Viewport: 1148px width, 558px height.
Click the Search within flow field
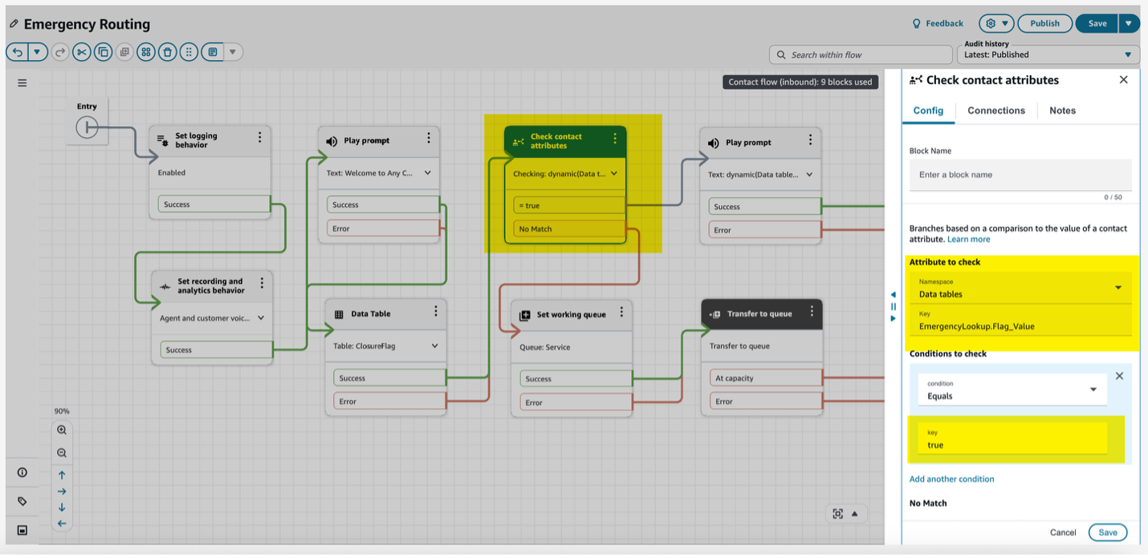coord(860,55)
